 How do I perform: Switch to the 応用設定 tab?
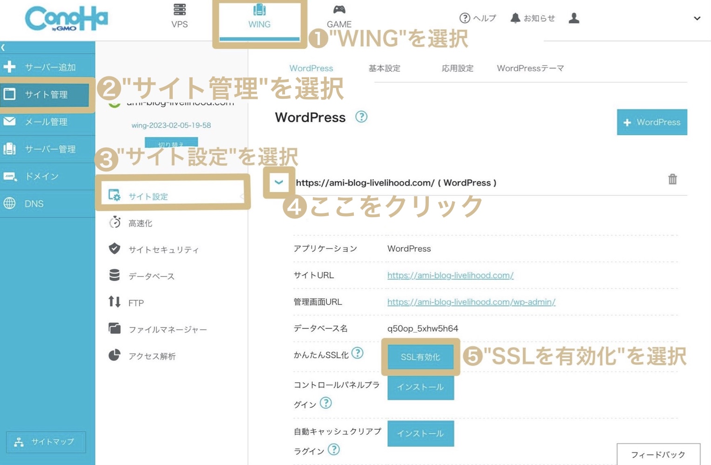click(458, 68)
